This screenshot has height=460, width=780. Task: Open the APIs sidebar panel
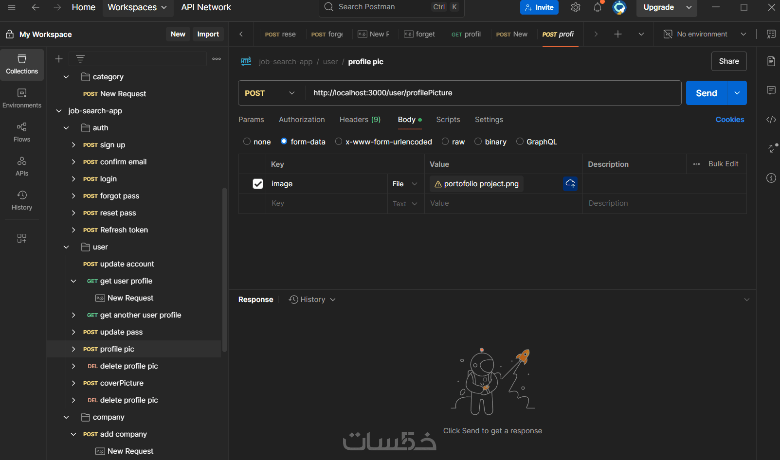click(x=22, y=167)
